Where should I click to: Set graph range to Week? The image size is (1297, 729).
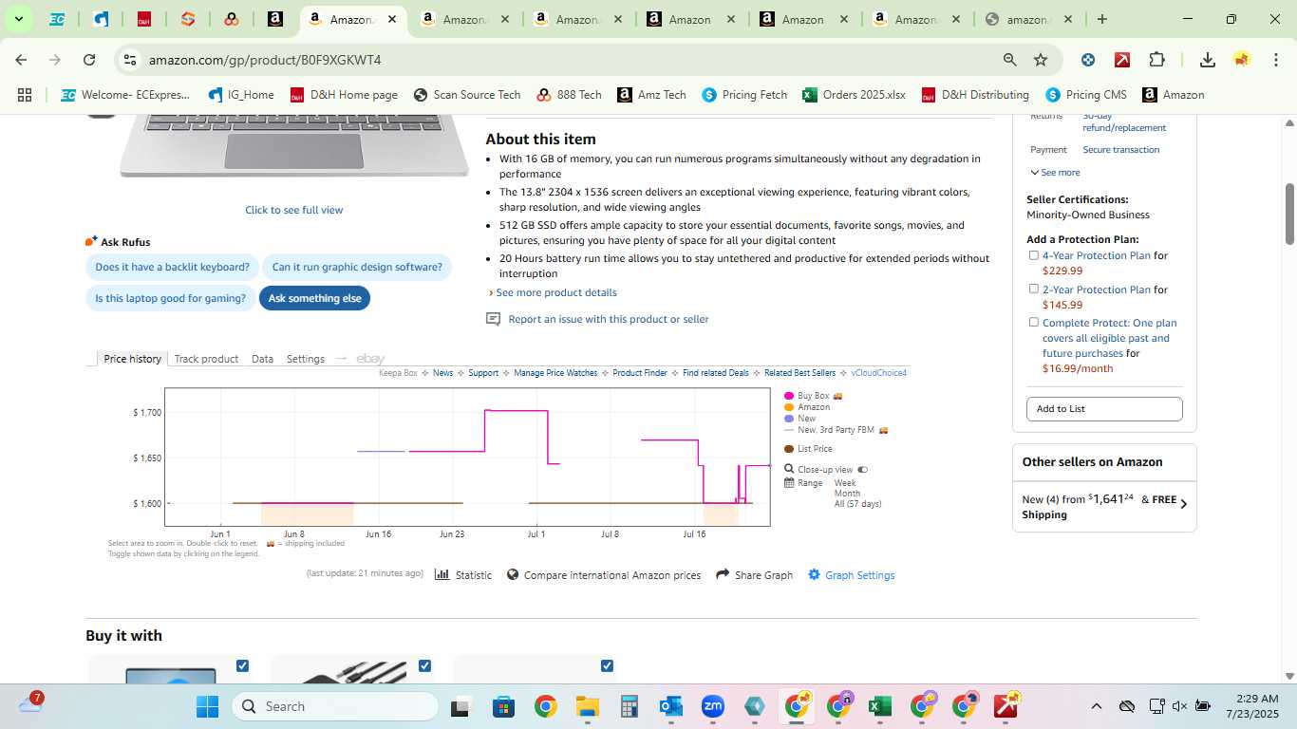[x=845, y=483]
